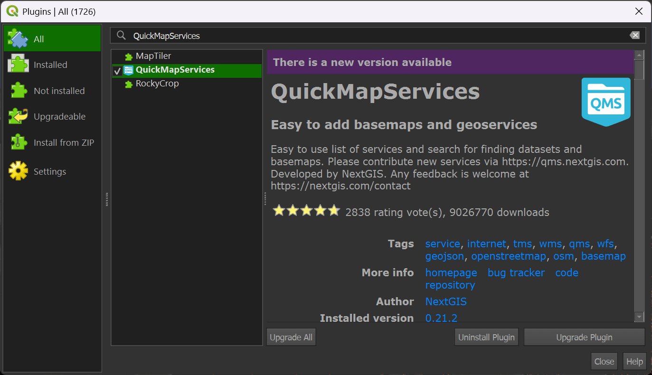This screenshot has width=652, height=375.
Task: Click the Upgrade Plugin button
Action: 584,337
